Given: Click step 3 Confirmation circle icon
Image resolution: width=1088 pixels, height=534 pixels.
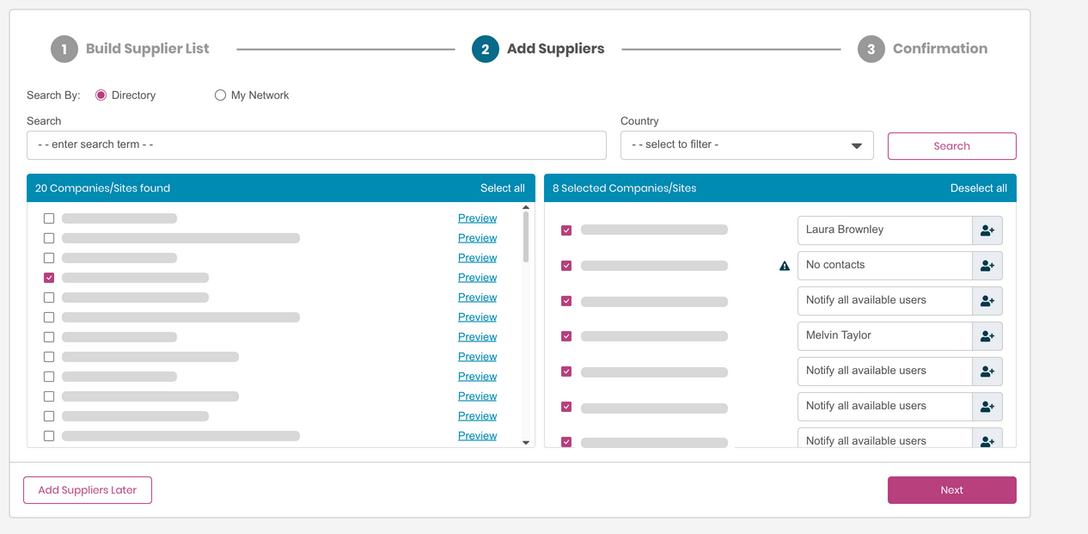Looking at the screenshot, I should tap(871, 49).
